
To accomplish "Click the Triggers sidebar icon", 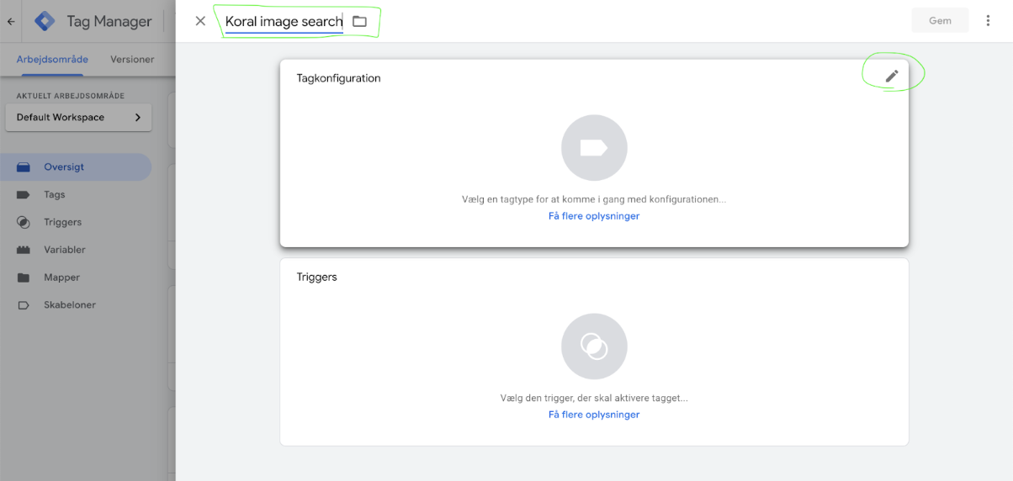I will coord(24,222).
